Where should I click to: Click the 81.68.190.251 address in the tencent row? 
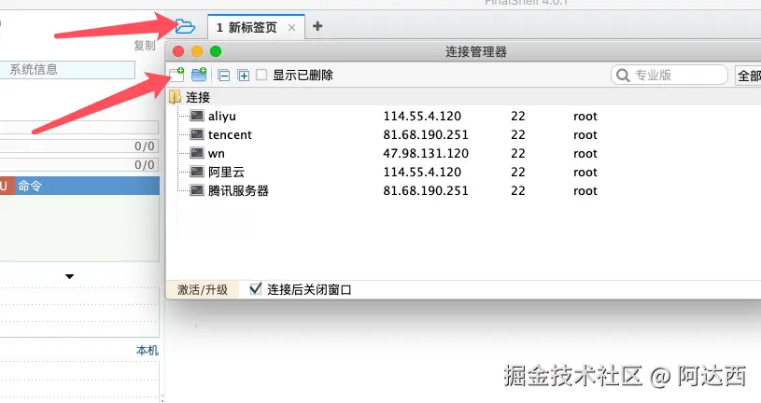pyautogui.click(x=426, y=135)
